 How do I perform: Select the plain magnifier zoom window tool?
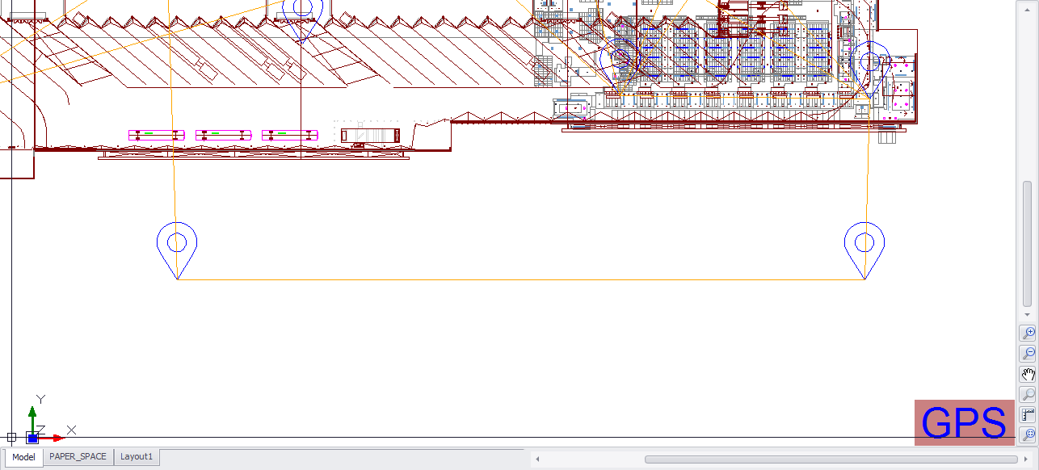click(1028, 395)
